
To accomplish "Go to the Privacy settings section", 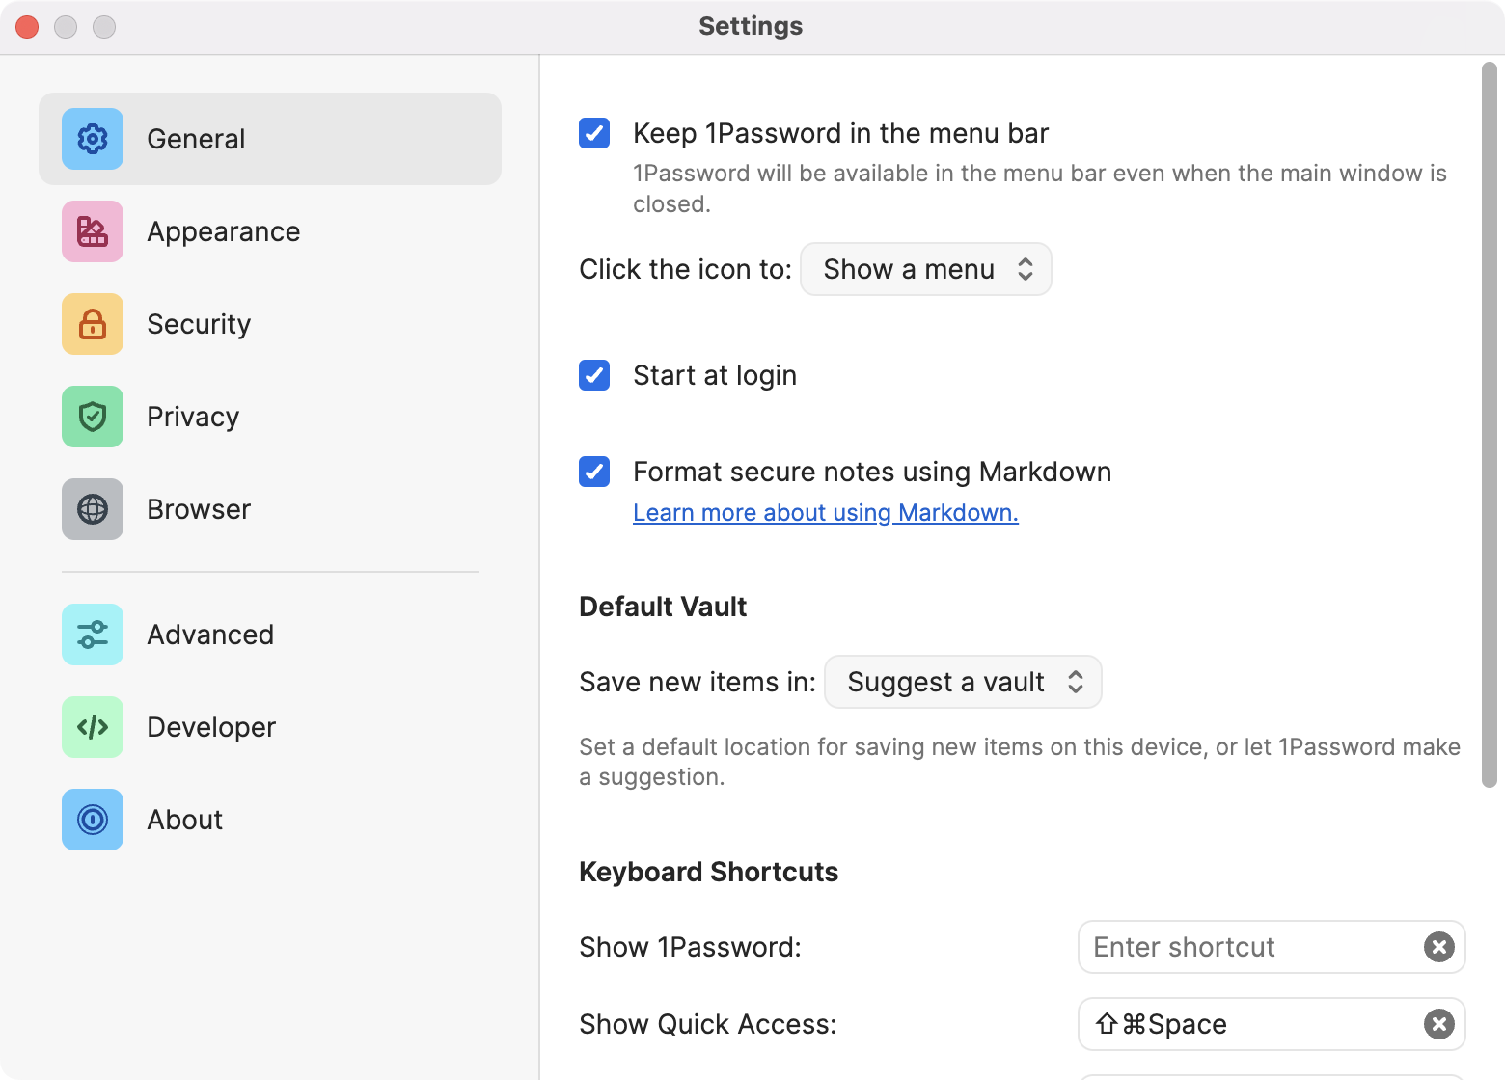I will coord(193,417).
